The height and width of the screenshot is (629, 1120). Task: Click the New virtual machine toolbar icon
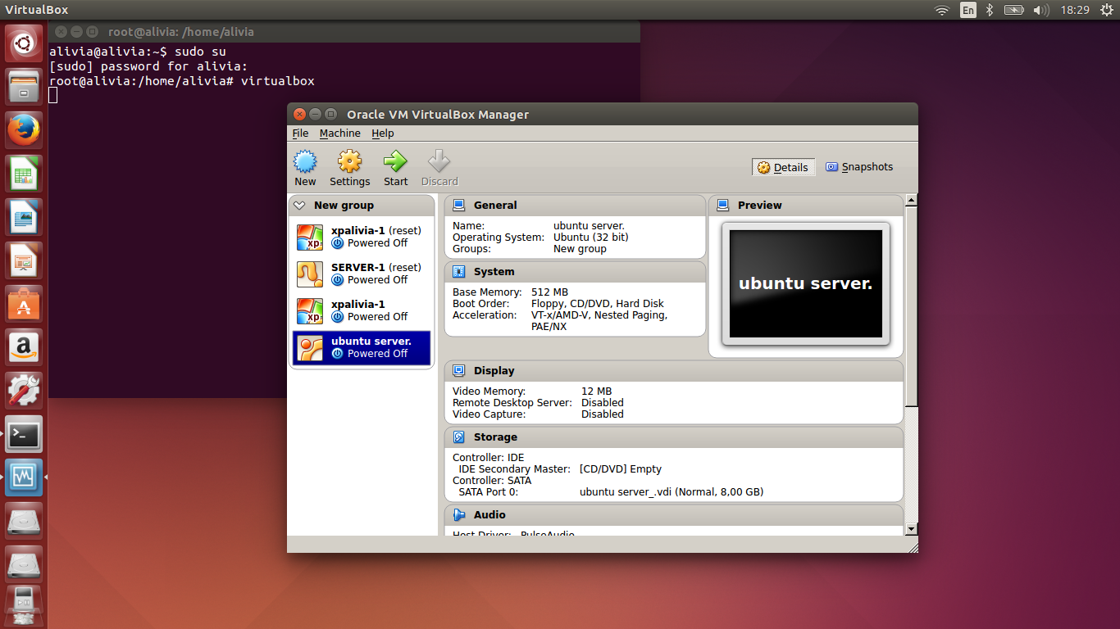pyautogui.click(x=305, y=161)
